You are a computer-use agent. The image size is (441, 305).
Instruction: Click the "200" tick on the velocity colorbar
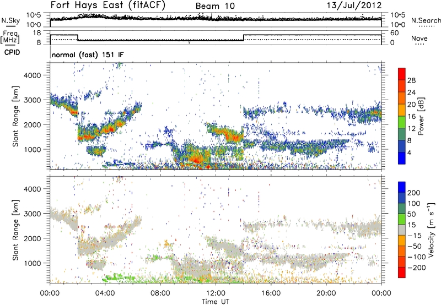point(414,193)
